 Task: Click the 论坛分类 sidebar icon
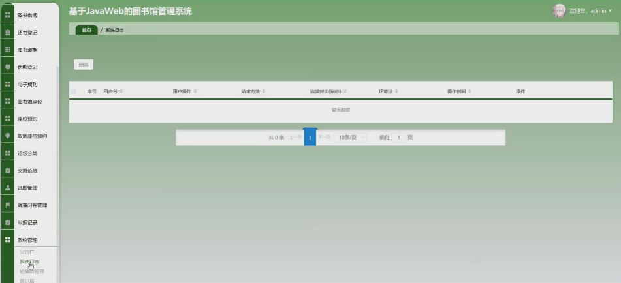pyautogui.click(x=8, y=153)
